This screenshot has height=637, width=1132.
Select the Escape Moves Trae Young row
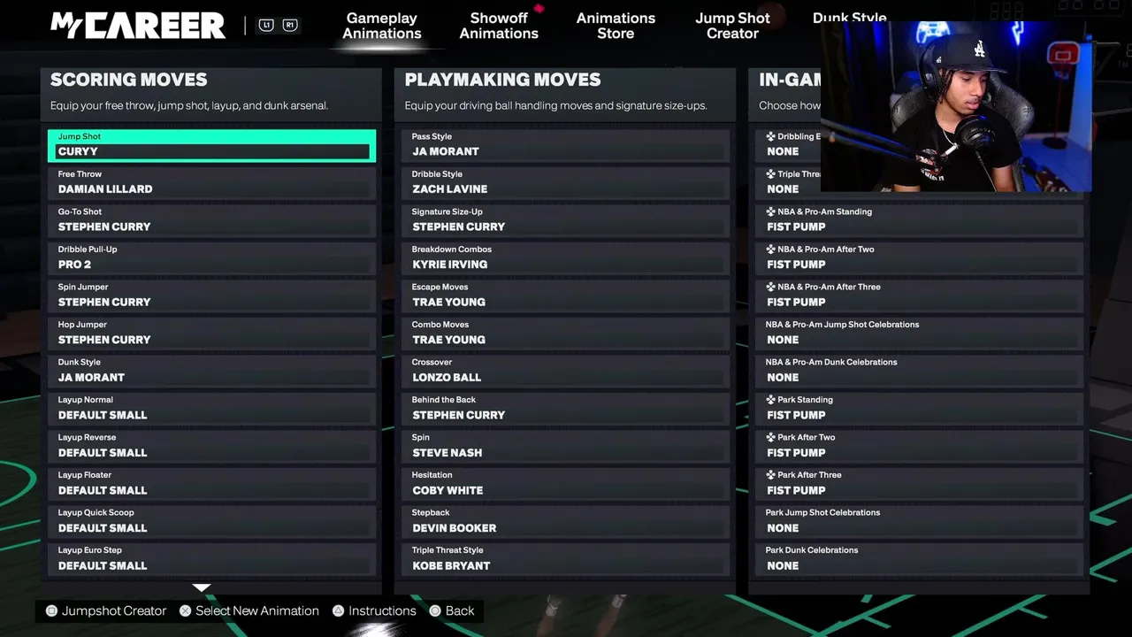pos(565,295)
